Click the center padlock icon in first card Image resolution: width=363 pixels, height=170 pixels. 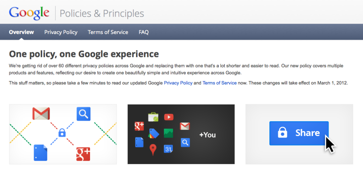click(62, 133)
